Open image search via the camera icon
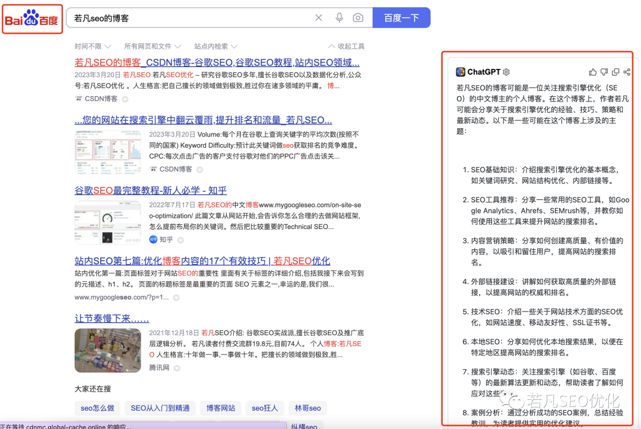The image size is (641, 429). tap(358, 18)
